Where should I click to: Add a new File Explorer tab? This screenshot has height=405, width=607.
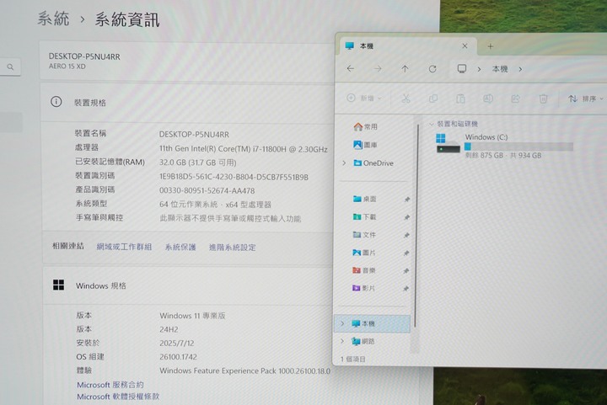[x=490, y=46]
